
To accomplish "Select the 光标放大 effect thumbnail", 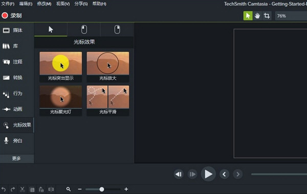I will [108, 66].
